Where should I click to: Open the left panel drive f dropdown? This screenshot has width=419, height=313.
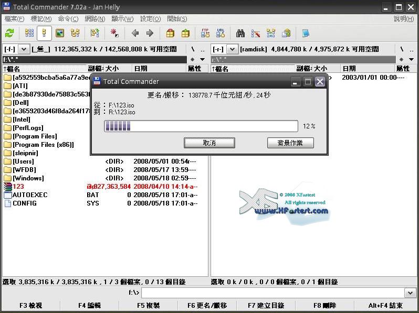pos(24,49)
